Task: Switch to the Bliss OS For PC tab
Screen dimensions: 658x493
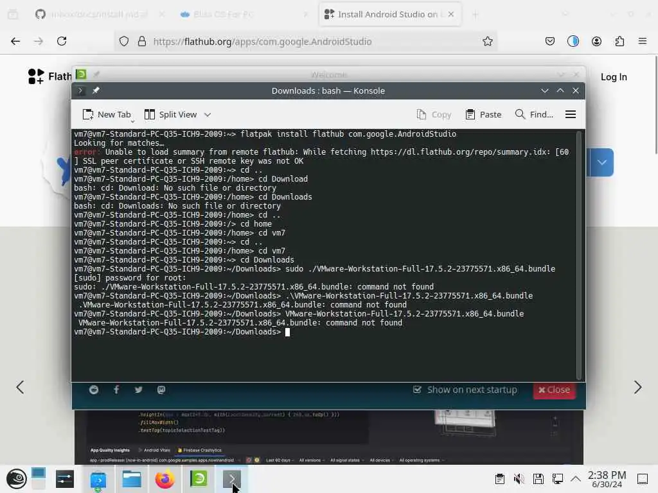Action: pos(244,14)
